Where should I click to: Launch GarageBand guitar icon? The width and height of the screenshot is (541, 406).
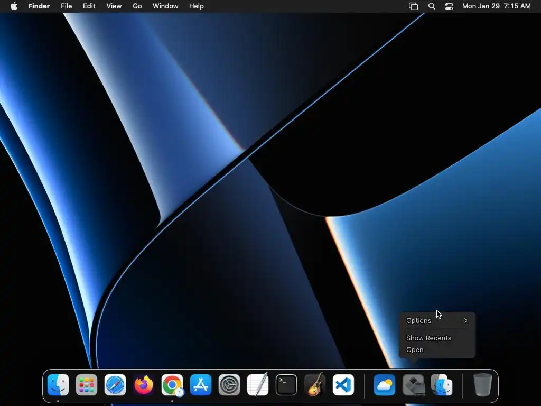(315, 384)
